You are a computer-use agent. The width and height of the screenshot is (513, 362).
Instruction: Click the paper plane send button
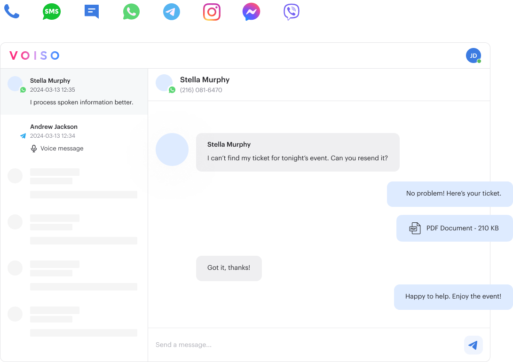pyautogui.click(x=473, y=345)
